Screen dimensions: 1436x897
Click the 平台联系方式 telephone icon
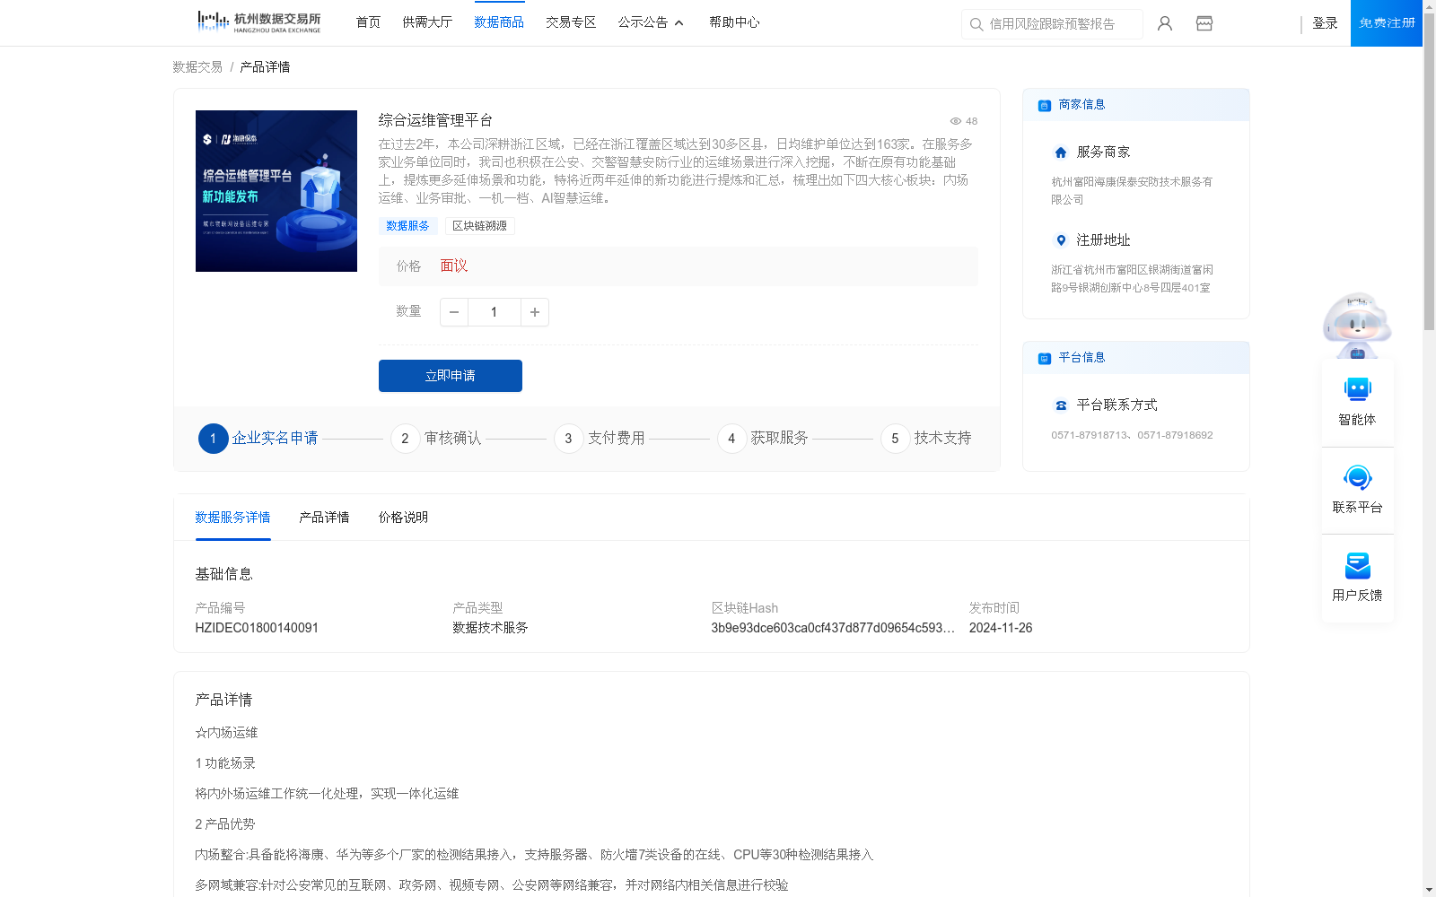pyautogui.click(x=1061, y=405)
